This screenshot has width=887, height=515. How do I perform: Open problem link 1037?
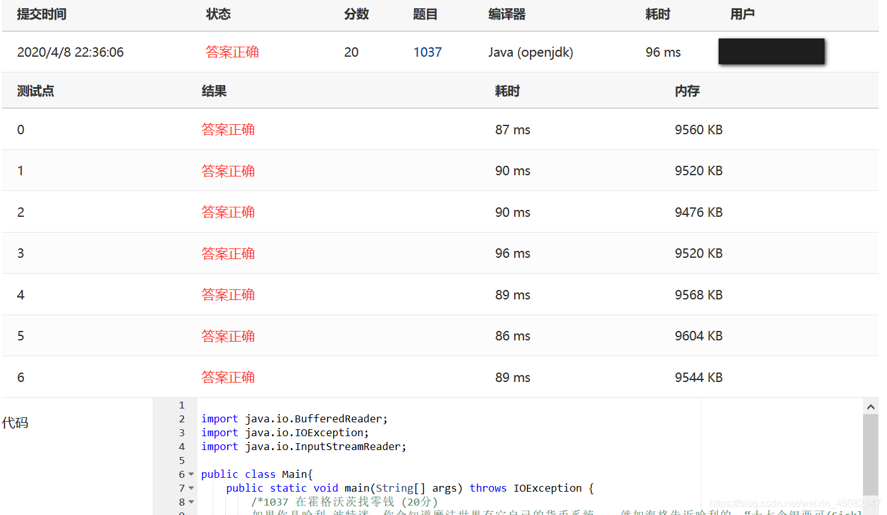coord(427,52)
